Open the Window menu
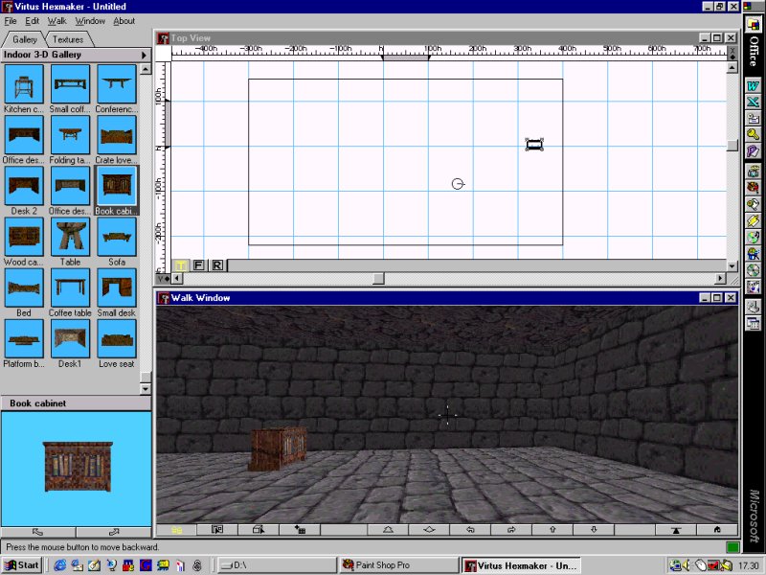The image size is (766, 575). pos(90,21)
